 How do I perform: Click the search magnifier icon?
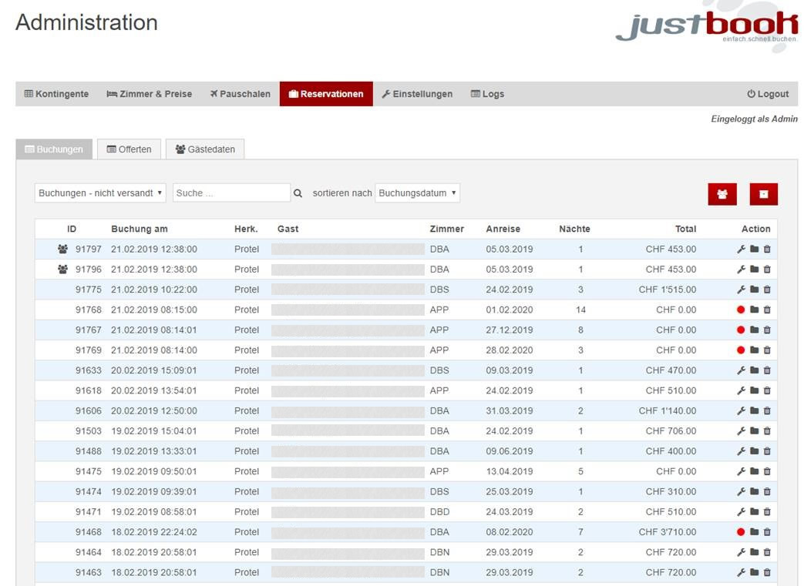298,193
